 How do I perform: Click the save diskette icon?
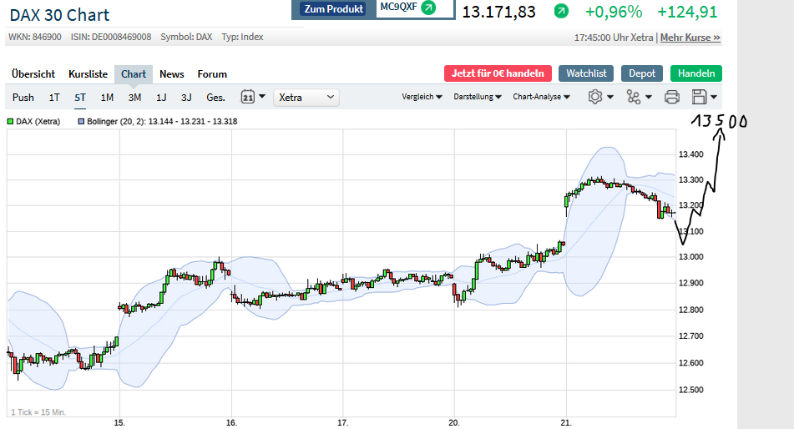tap(700, 97)
